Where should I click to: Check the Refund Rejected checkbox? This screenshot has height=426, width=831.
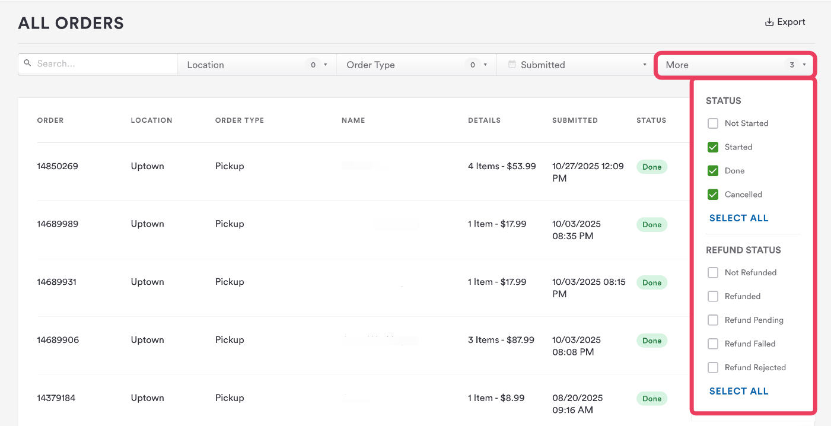[713, 368]
